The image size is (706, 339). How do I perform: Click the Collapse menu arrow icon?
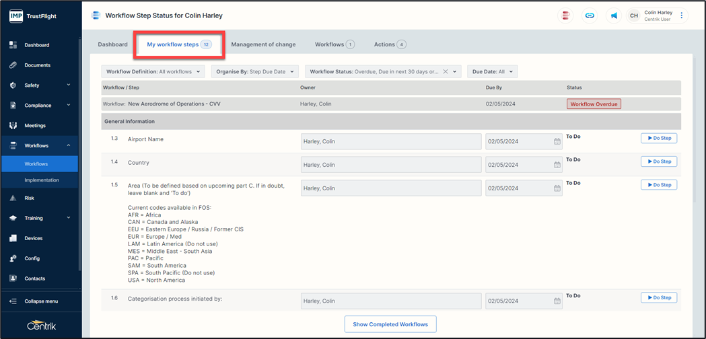13,301
